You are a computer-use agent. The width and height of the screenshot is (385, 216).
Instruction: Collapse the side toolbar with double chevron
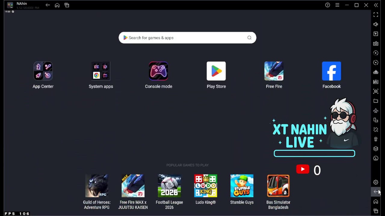(376, 5)
